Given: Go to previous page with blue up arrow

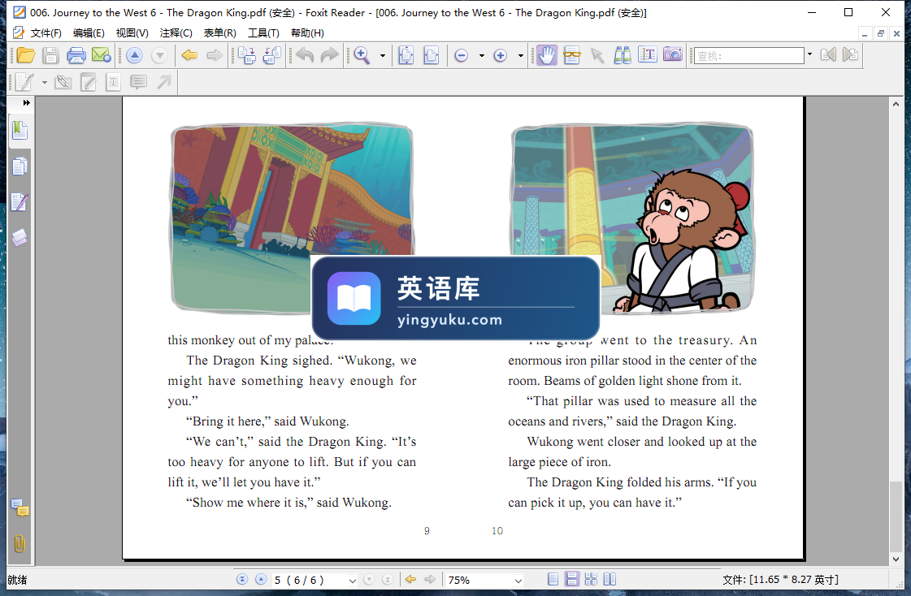Looking at the screenshot, I should pos(134,56).
